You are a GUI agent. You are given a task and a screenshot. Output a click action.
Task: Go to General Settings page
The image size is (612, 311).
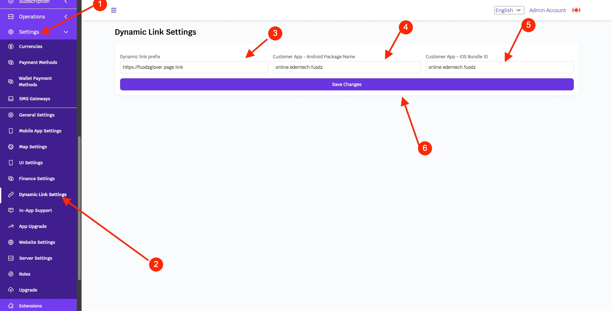tap(37, 115)
